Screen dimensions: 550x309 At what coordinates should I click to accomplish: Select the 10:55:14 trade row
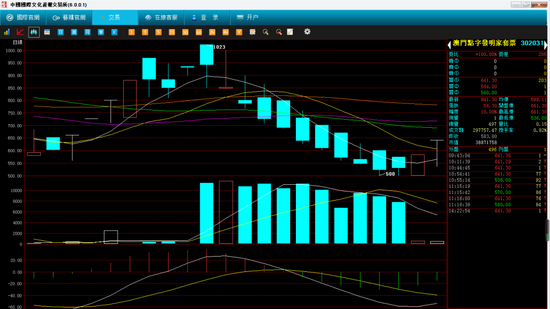(x=497, y=180)
